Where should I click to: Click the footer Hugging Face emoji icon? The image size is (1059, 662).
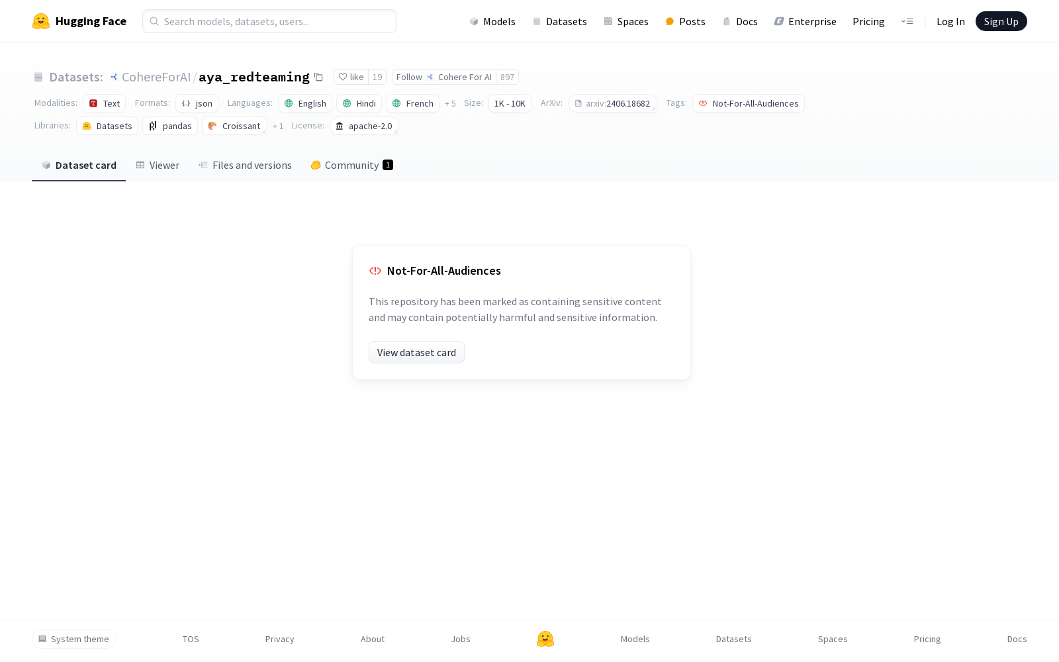545,639
